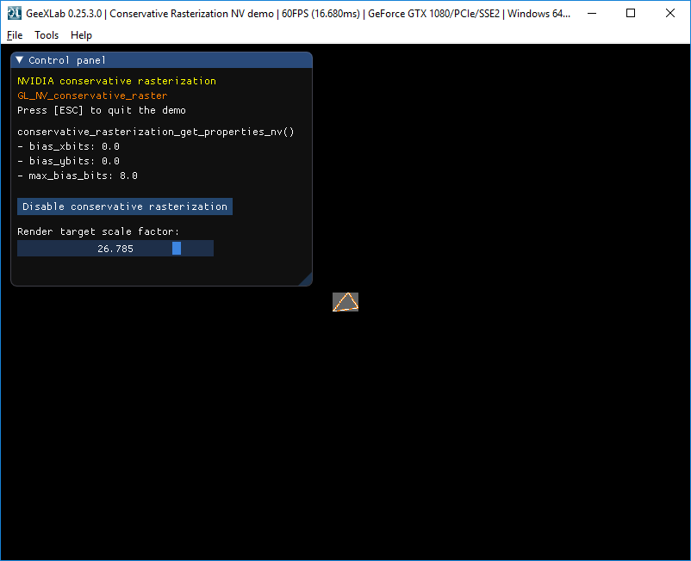Click the max_bias_bits: 8.0 line

click(x=78, y=176)
